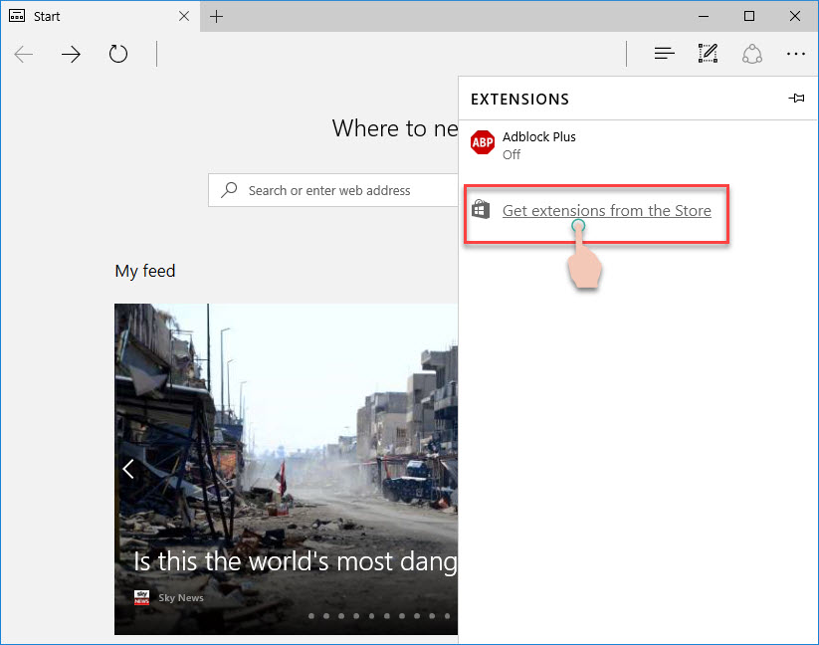Show previous story with left chevron
This screenshot has height=645, width=819.
click(128, 469)
